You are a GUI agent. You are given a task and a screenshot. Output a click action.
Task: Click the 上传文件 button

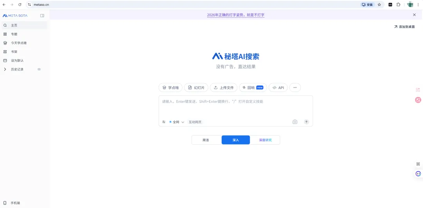224,88
